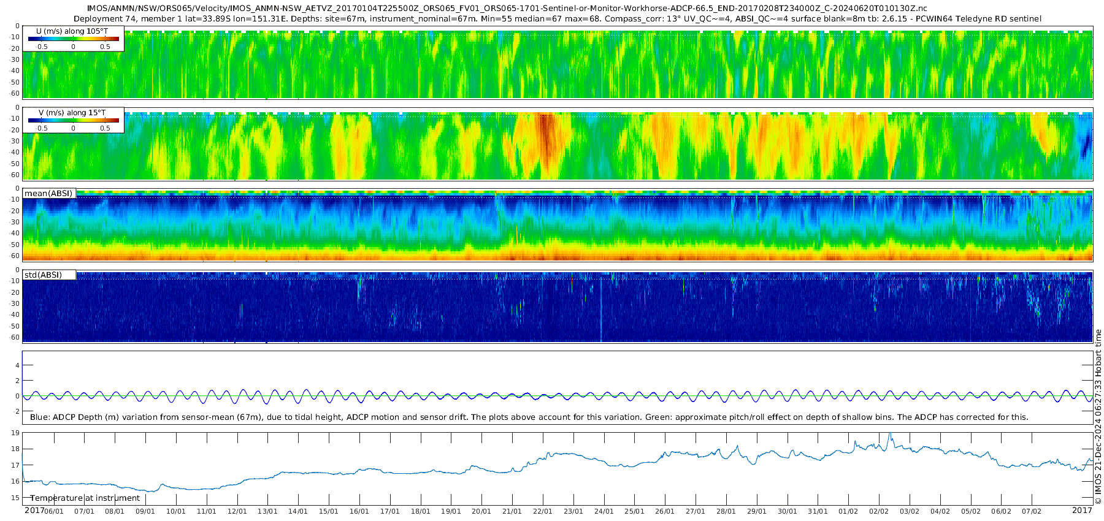This screenshot has height=521, width=1104.
Task: Click the 05/02 date tick label
Action: (x=971, y=512)
